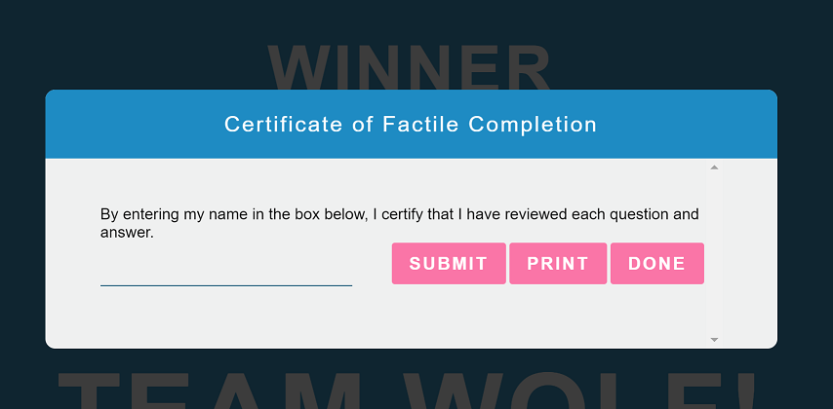Click the TEAM WOLF heading below the dialog
833x409 pixels.
tap(410, 390)
